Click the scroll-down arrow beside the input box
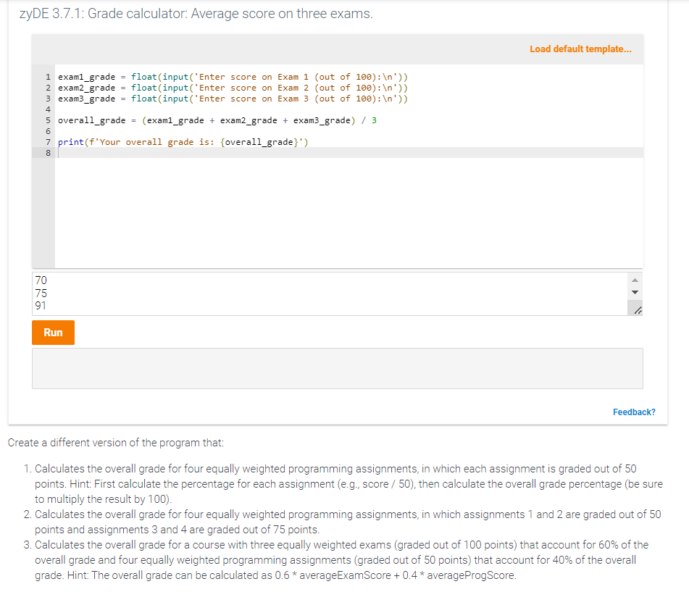Screen dimensions: 689x592 click(x=635, y=291)
